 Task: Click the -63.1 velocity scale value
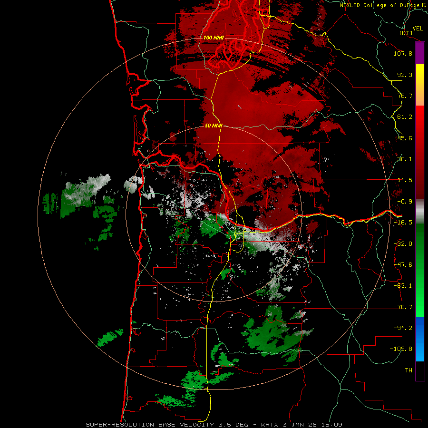403,286
